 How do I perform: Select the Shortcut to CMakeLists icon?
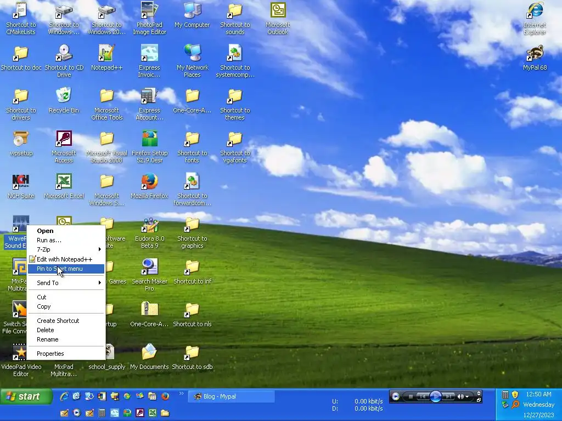pyautogui.click(x=21, y=18)
